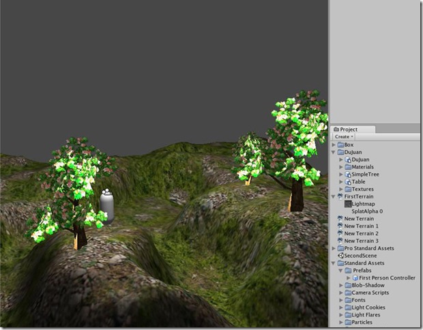423x330 pixels.
Task: Select the capsule player object in scene
Action: coord(107,209)
